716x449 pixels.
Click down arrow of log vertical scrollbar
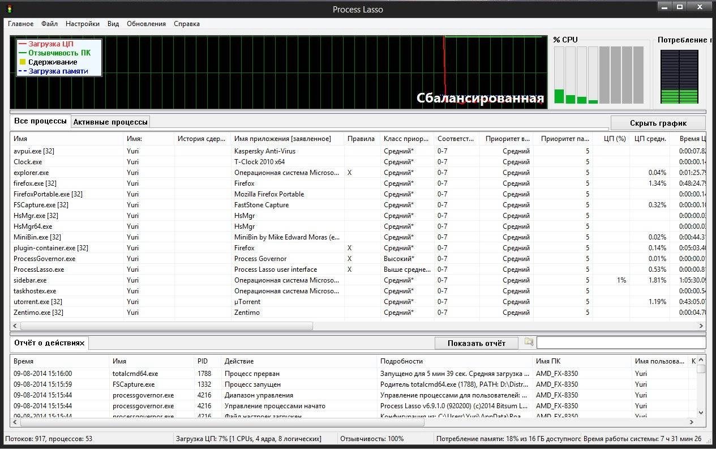pos(701,413)
